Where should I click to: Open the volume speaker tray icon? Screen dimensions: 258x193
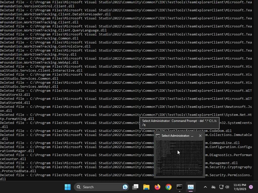[227, 187]
